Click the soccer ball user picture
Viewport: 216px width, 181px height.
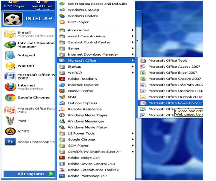[x=13, y=19]
